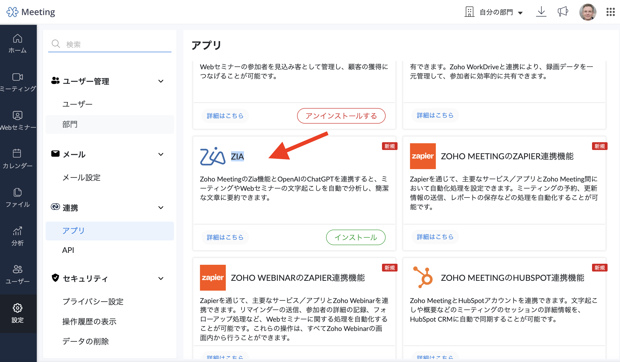Viewport: 620px width, 362px height.
Task: Collapse the セキュリティ section chevron
Action: pyautogui.click(x=161, y=278)
